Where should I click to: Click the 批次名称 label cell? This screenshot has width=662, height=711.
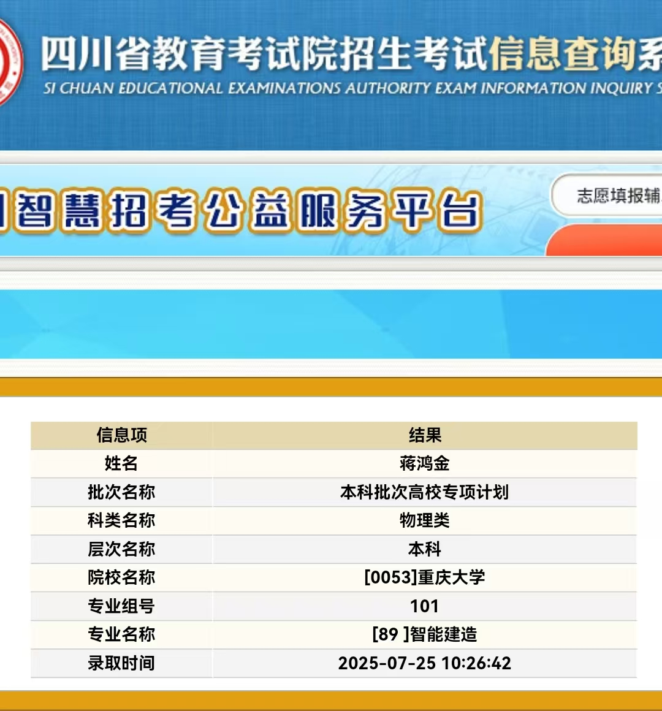click(121, 492)
